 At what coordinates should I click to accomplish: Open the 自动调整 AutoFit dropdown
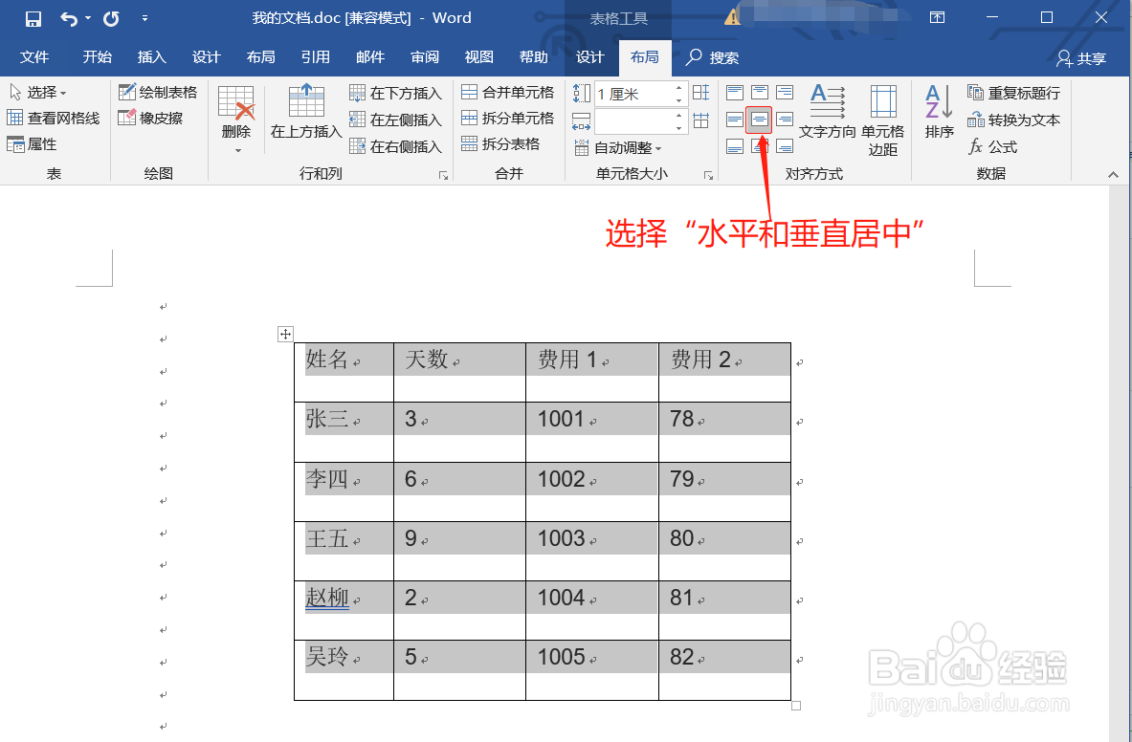tap(630, 147)
